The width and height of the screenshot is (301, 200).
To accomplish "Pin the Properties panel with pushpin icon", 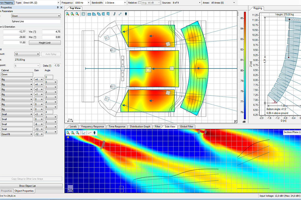I will (x=57, y=7).
